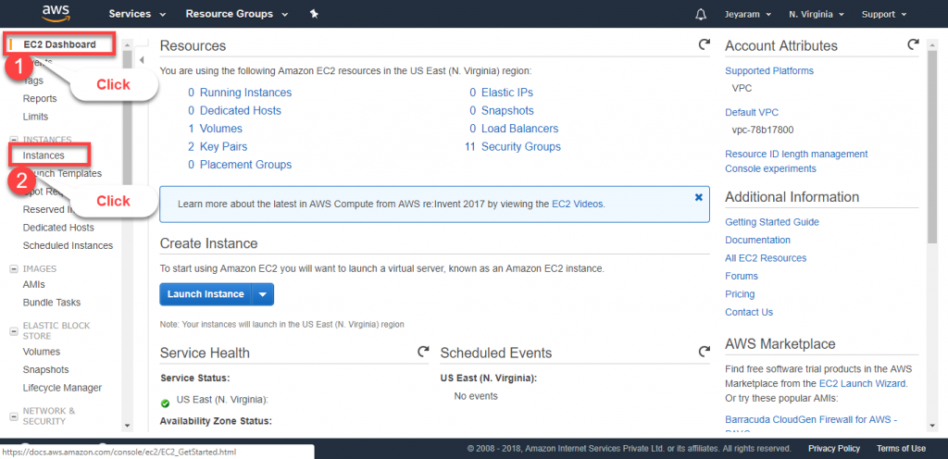Open the Volumes resource link
This screenshot has width=948, height=459.
coord(221,129)
